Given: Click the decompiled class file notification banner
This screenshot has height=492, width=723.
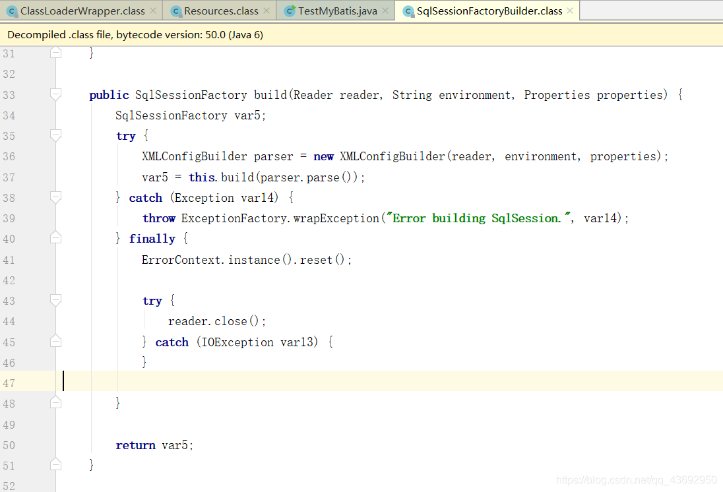Looking at the screenshot, I should click(361, 35).
